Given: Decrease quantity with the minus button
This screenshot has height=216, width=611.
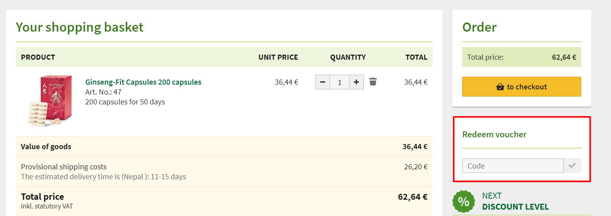Looking at the screenshot, I should pos(323,82).
